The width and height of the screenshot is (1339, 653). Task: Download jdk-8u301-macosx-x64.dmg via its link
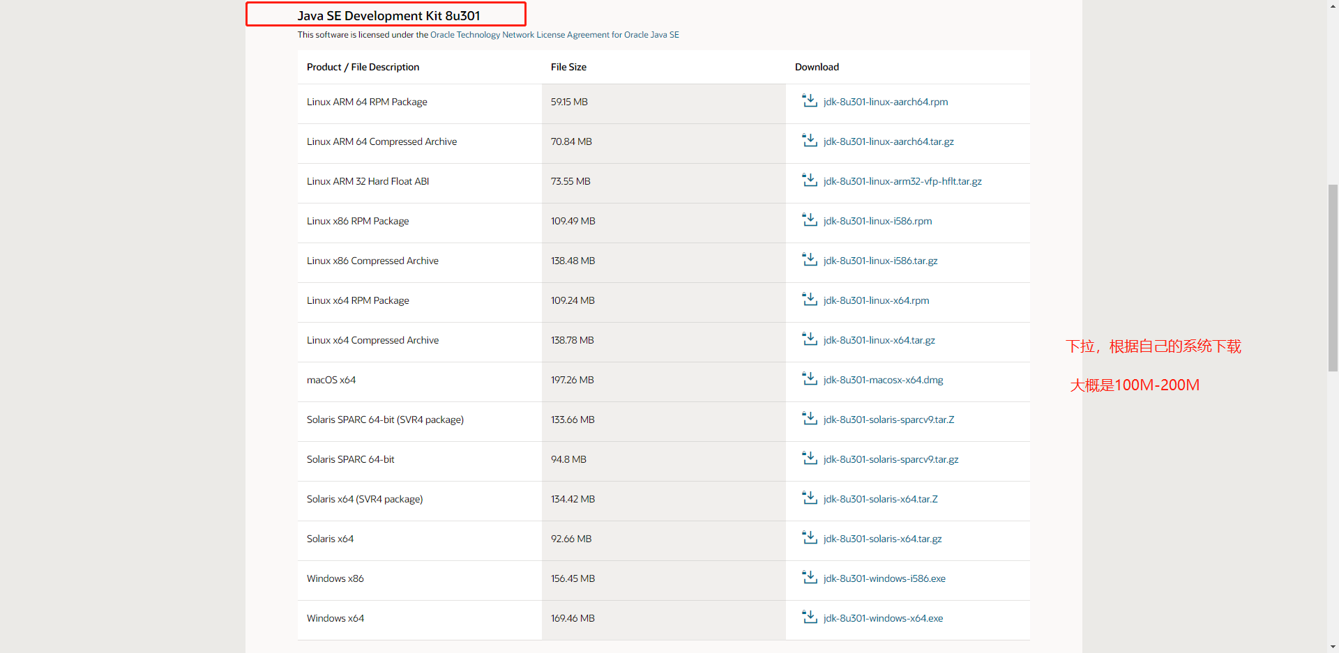pyautogui.click(x=883, y=380)
